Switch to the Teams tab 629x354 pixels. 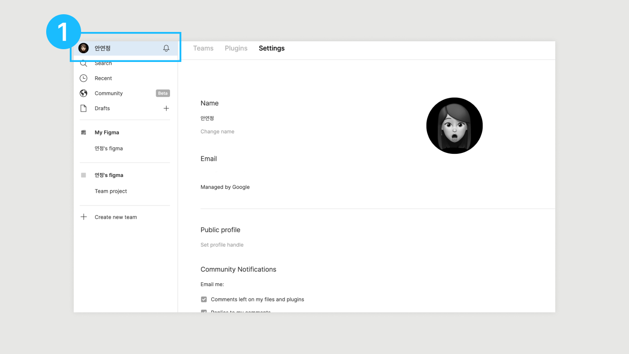click(203, 48)
